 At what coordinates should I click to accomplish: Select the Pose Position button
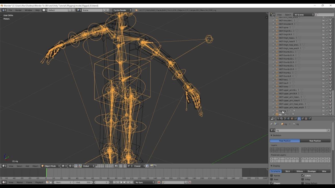[285, 141]
